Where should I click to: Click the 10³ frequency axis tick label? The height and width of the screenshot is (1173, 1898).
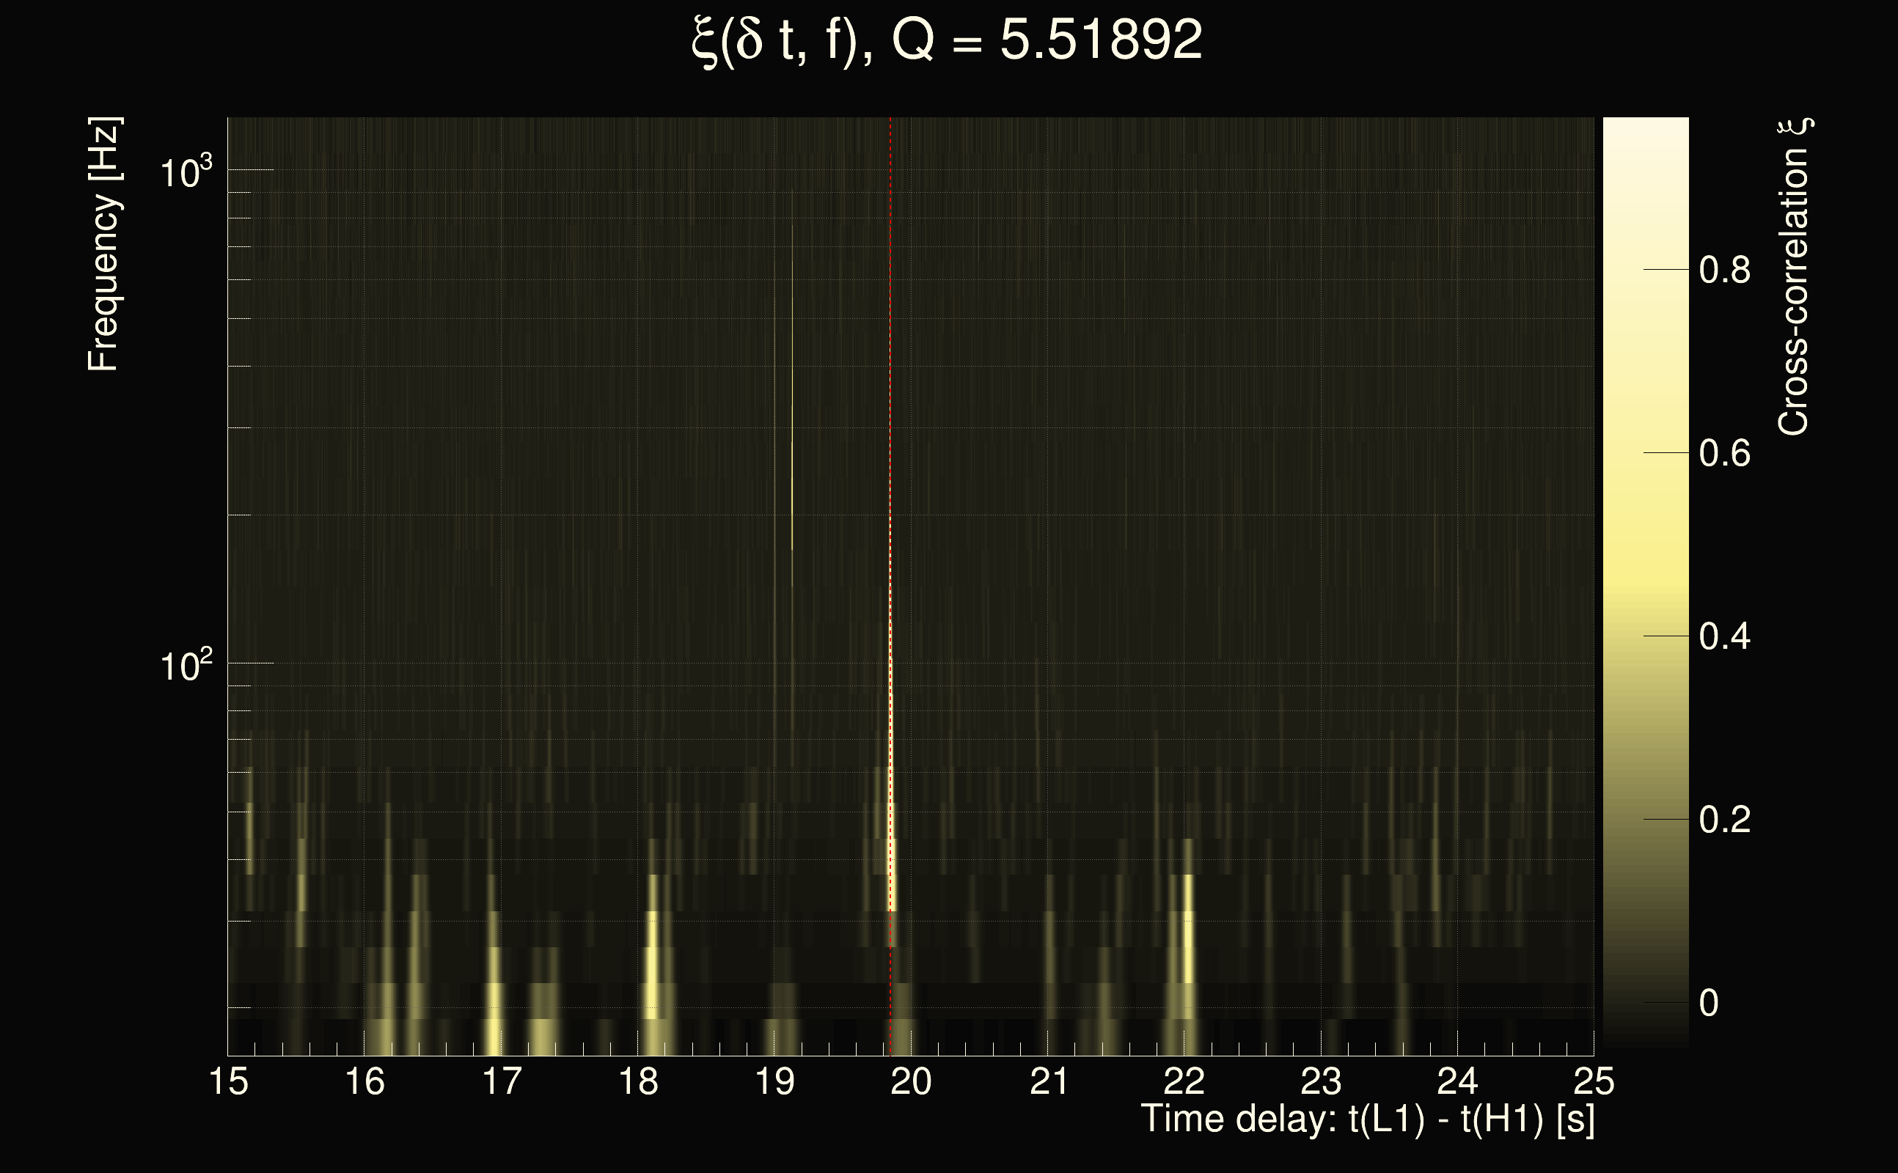pos(186,172)
